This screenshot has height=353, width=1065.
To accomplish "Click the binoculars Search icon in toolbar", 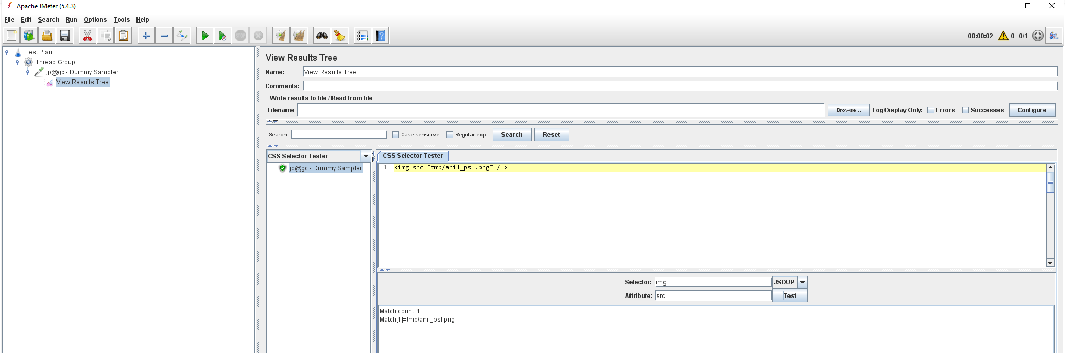I will (x=322, y=36).
